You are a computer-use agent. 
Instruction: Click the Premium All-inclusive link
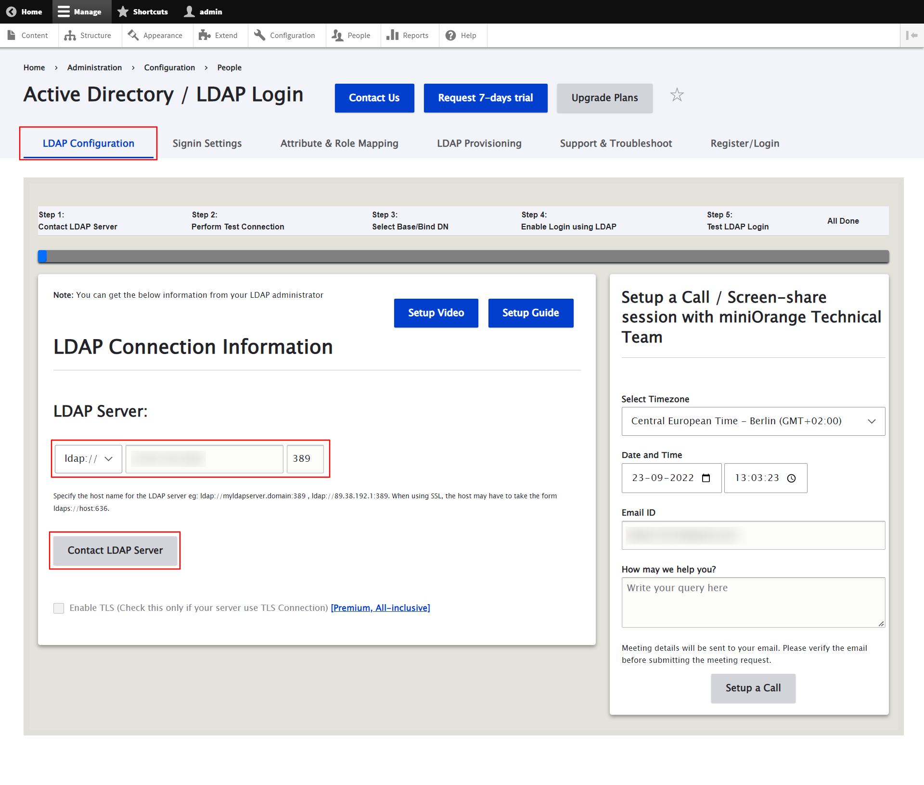click(381, 608)
